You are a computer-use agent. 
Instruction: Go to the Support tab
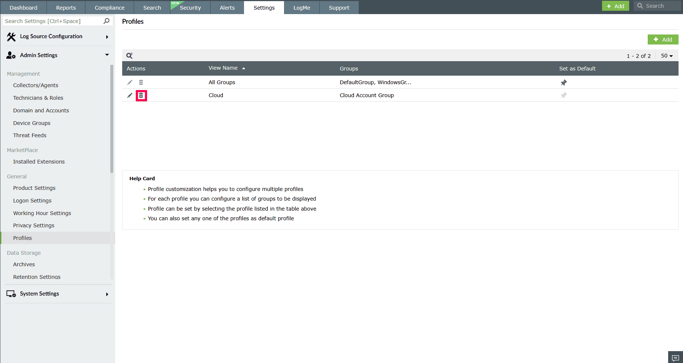[339, 7]
